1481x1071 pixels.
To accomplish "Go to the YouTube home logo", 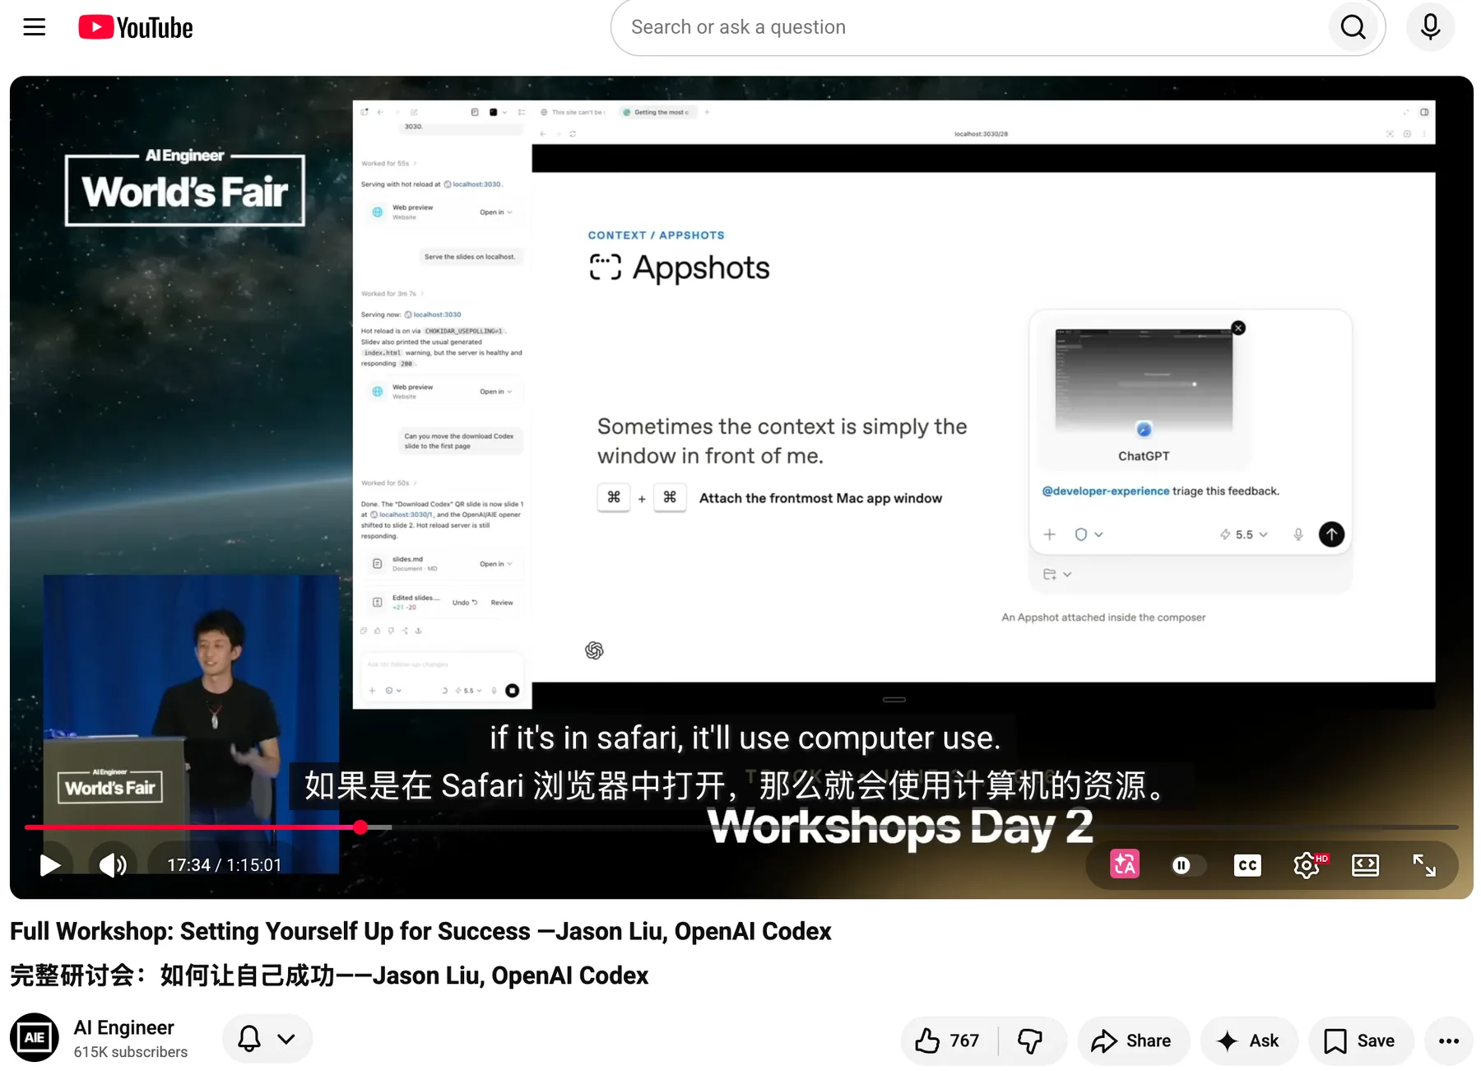I will pyautogui.click(x=136, y=27).
